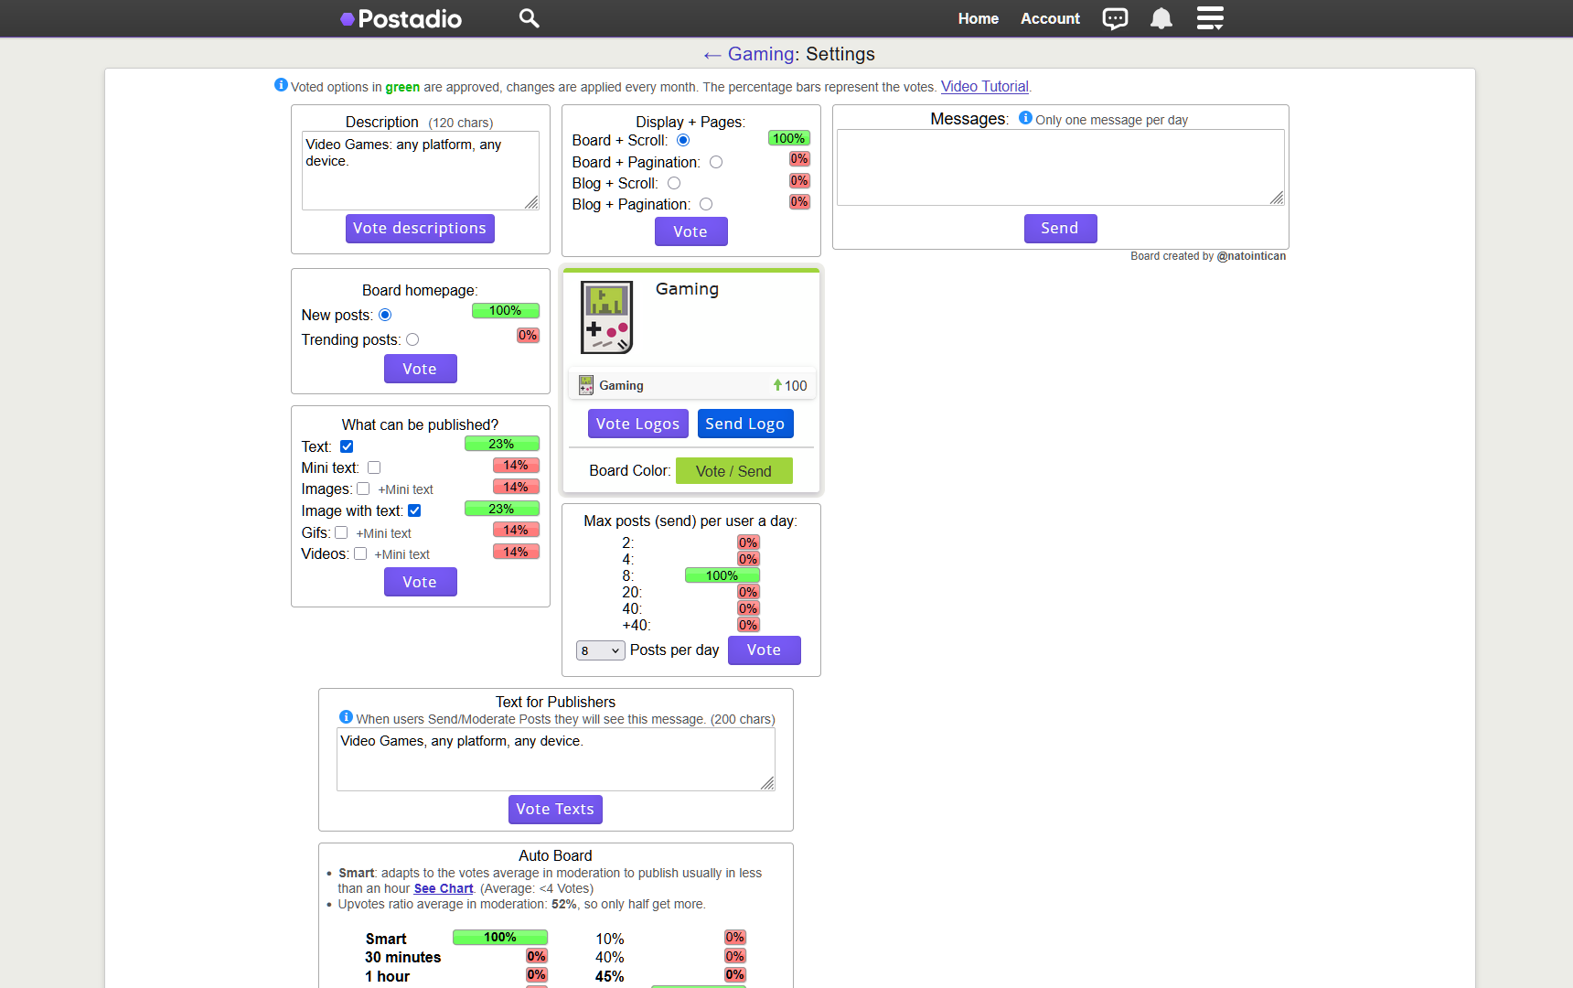Open the Posts per day dropdown
The width and height of the screenshot is (1573, 988).
(x=600, y=650)
